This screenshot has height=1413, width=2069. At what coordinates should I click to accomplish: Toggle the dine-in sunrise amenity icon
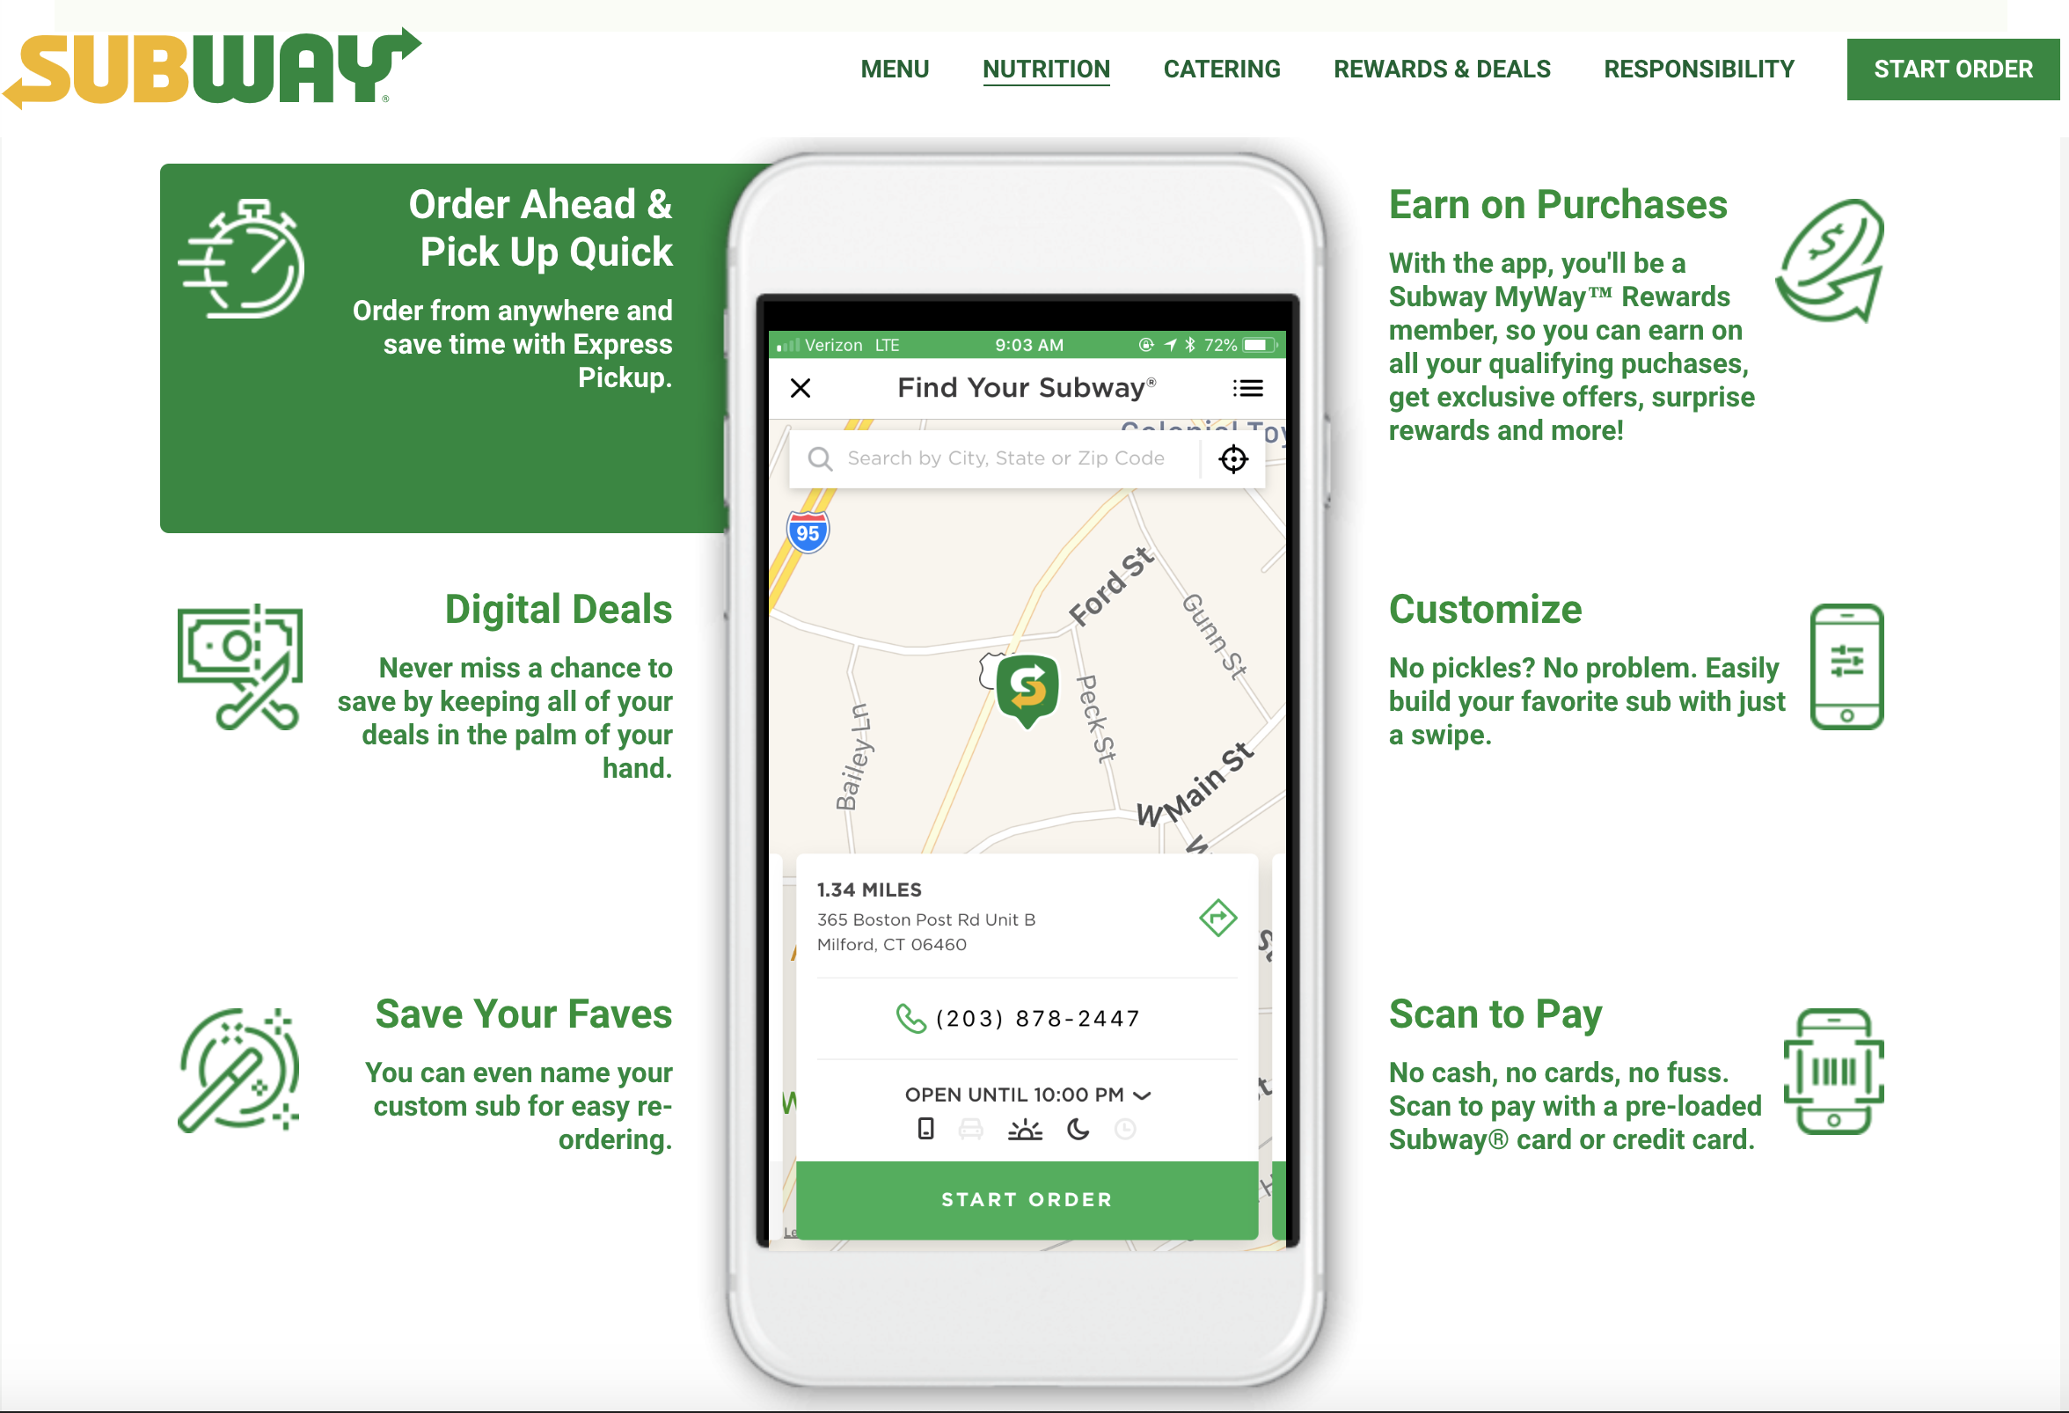coord(1022,1129)
